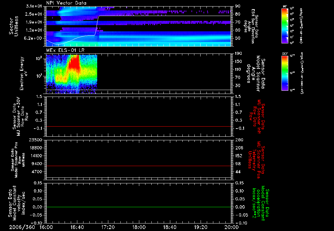The width and height of the screenshot is (334, 231).
Task: Click the 14100 scanner position tick label
Action: click(36, 156)
